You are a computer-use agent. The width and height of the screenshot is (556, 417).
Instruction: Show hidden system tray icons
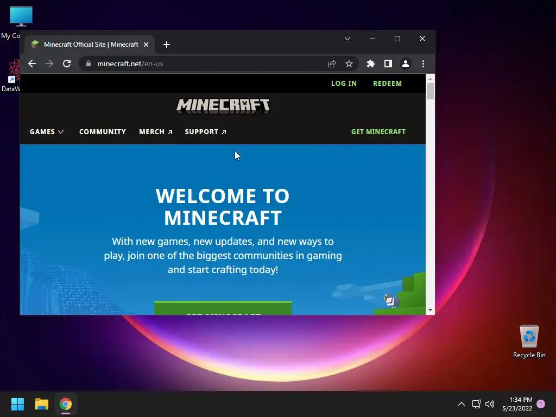click(462, 404)
